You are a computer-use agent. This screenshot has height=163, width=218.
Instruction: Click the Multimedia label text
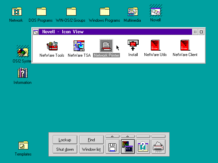coord(132,20)
